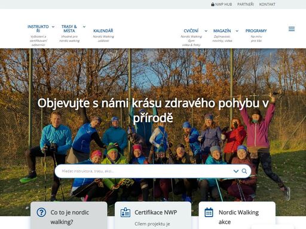Open 'Co to je nordic walking?' card

coord(69,215)
